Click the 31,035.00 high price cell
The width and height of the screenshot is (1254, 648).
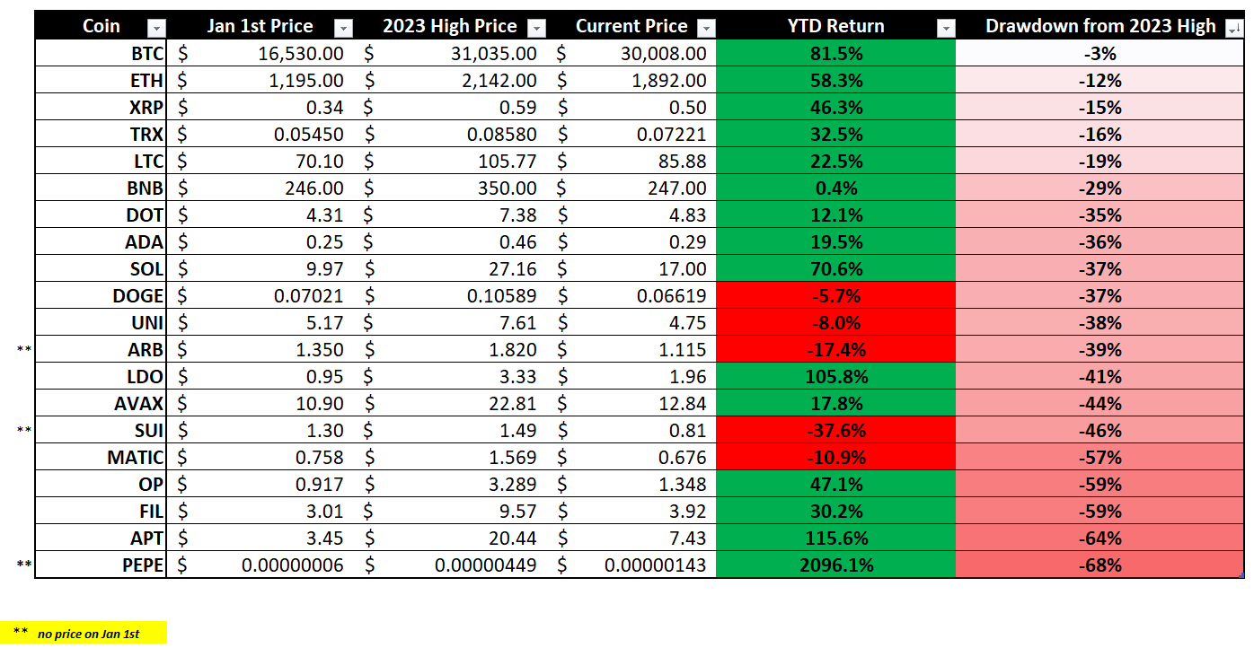click(x=451, y=54)
